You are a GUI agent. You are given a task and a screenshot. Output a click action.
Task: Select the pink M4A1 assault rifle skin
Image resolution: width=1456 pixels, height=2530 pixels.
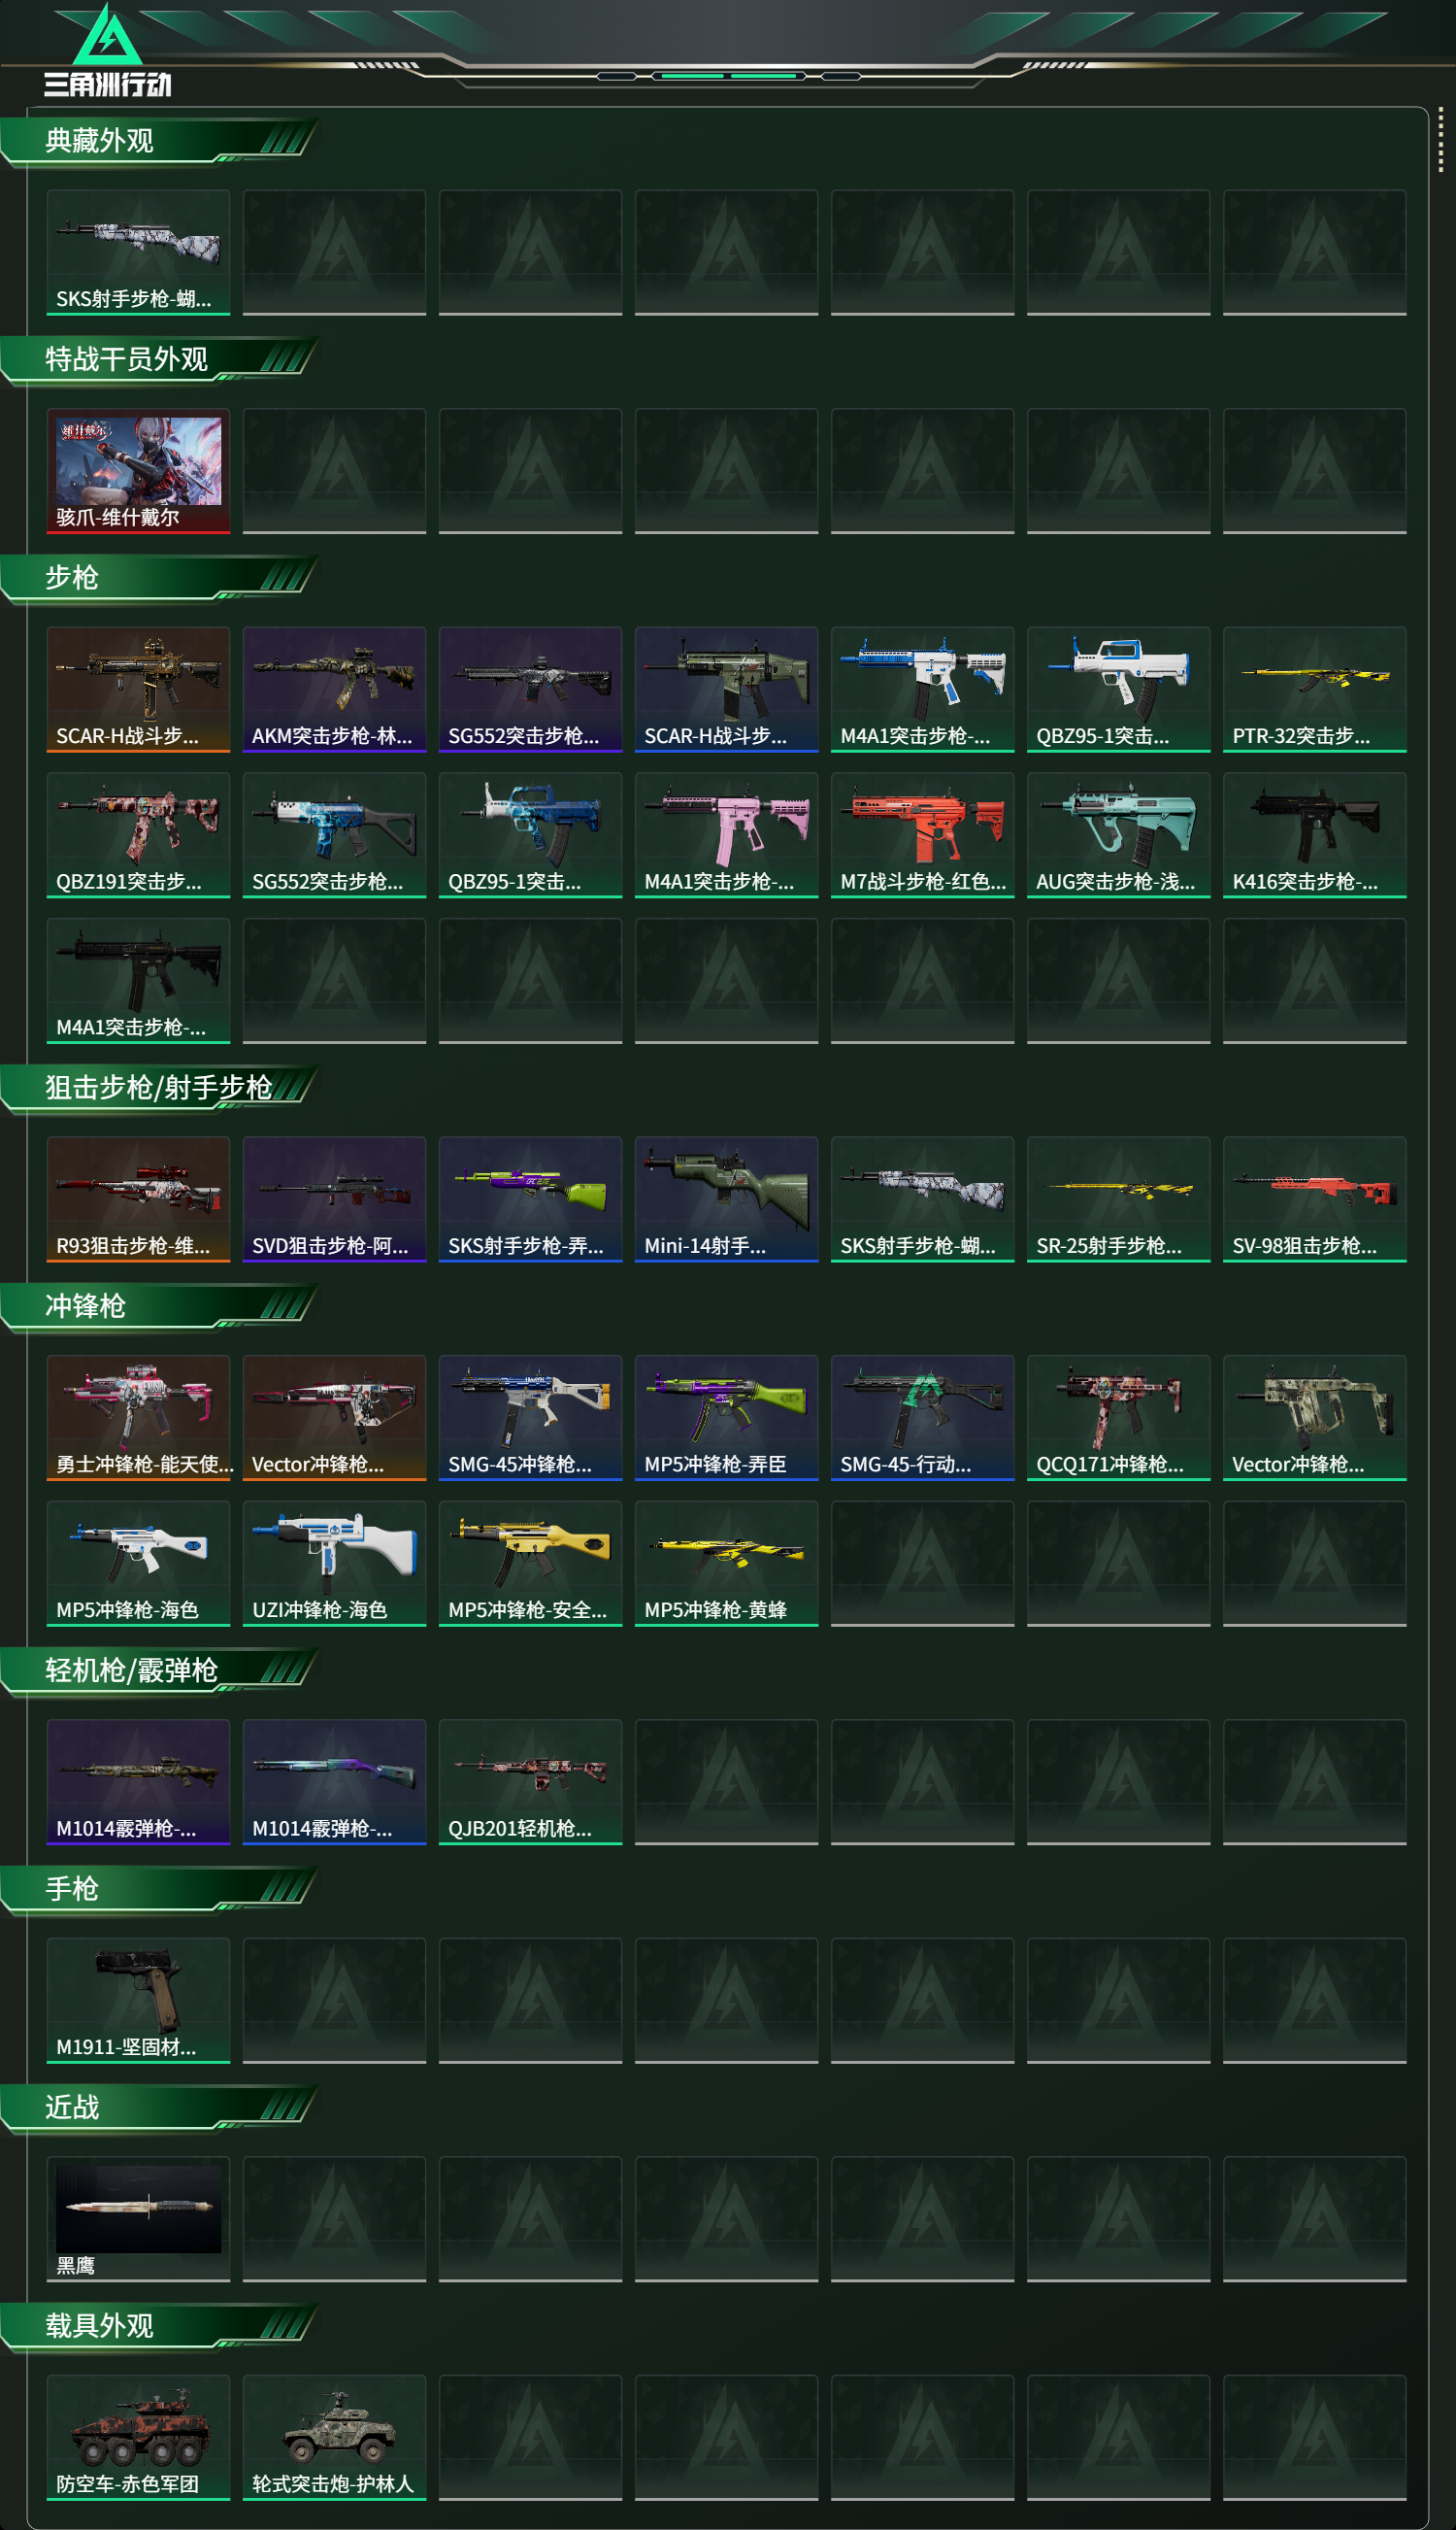726,834
